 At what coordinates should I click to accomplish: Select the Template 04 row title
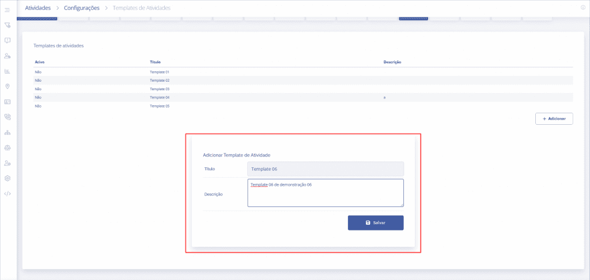[x=160, y=98]
